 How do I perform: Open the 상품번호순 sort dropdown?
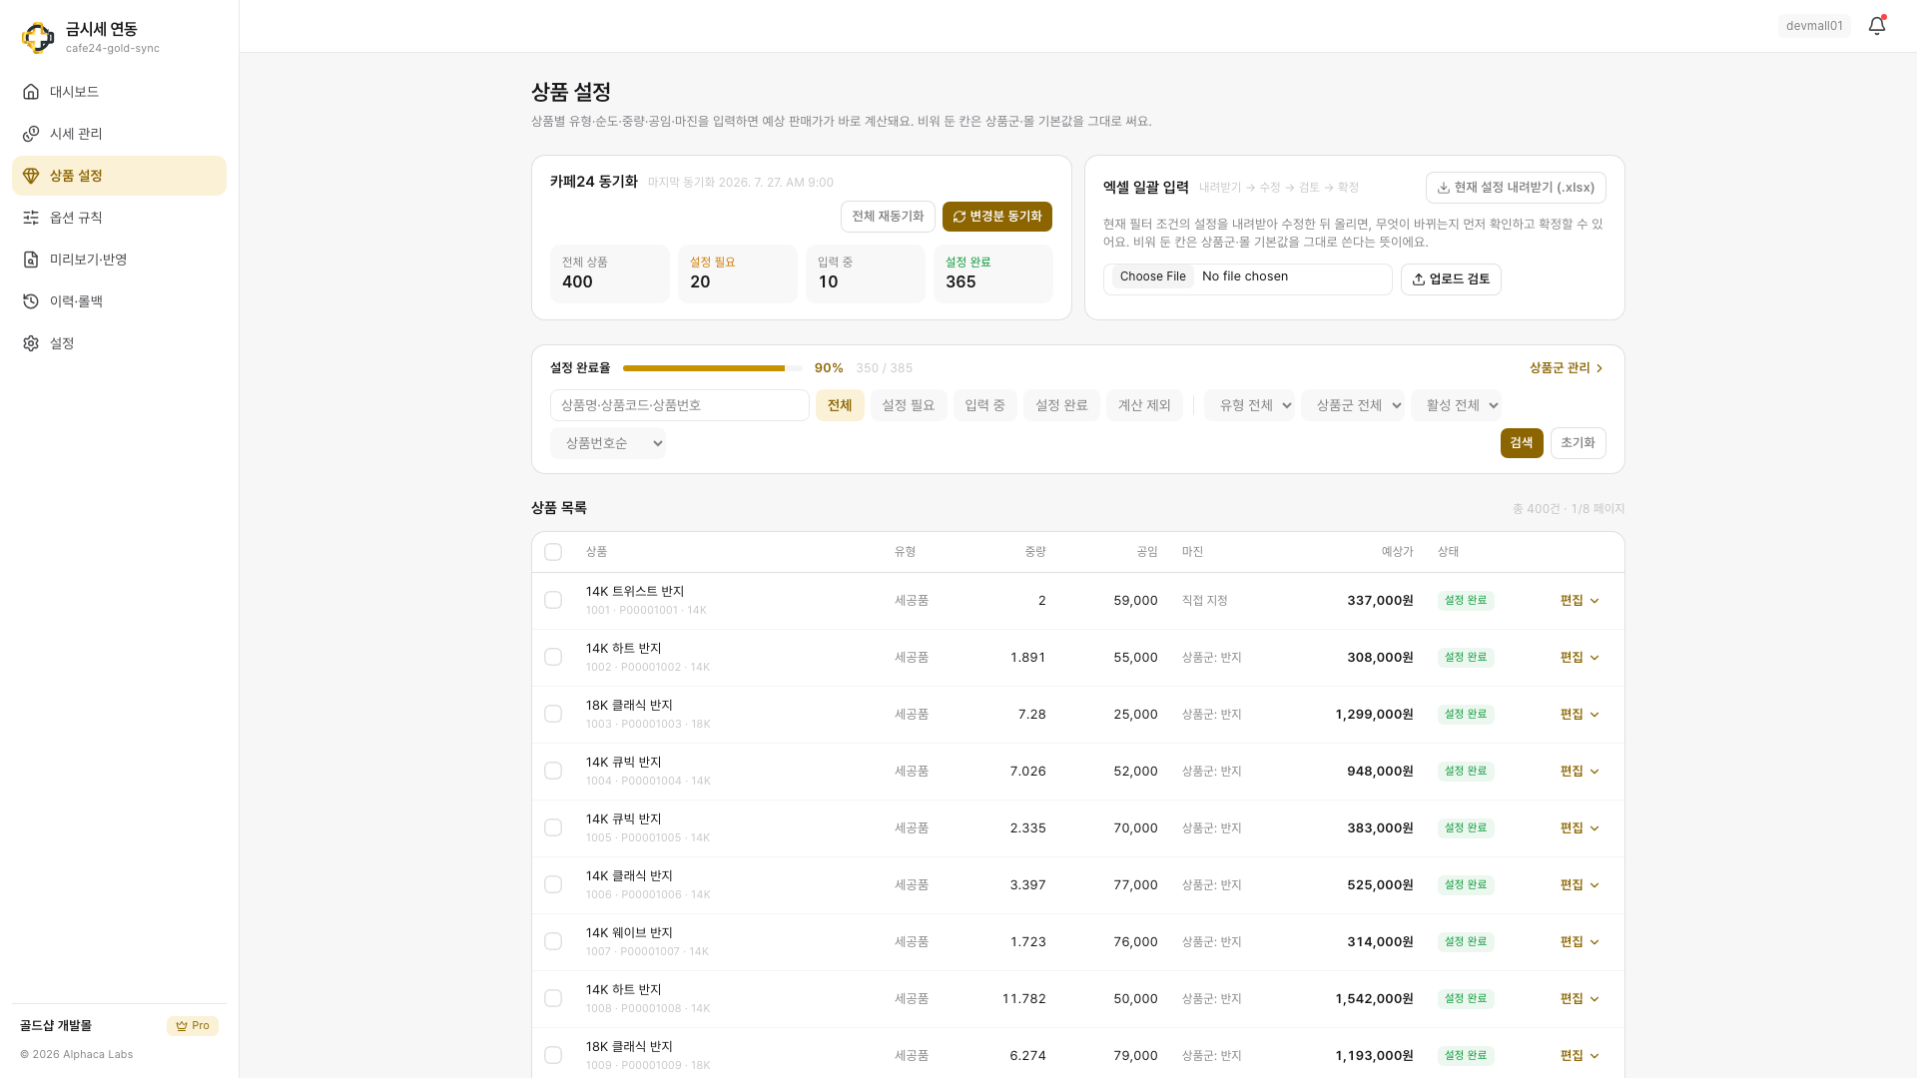tap(608, 443)
